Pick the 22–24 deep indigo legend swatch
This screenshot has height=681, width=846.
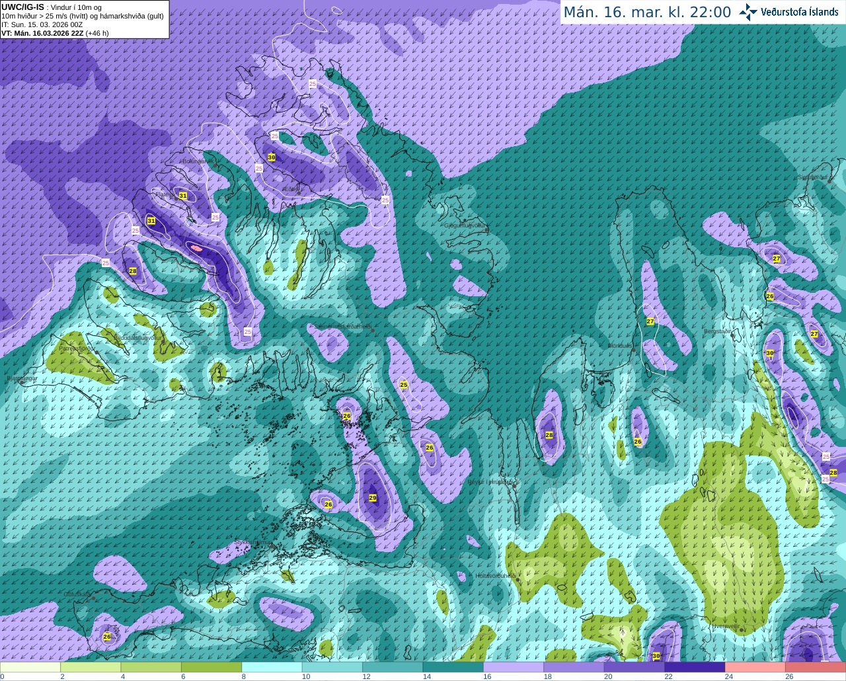(x=695, y=667)
